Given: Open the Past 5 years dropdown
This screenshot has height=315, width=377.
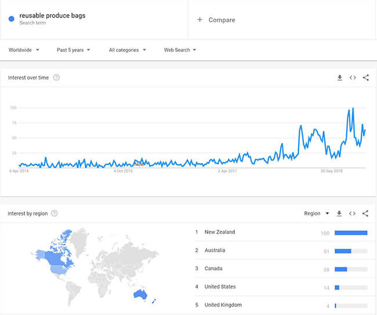Looking at the screenshot, I should [x=73, y=50].
